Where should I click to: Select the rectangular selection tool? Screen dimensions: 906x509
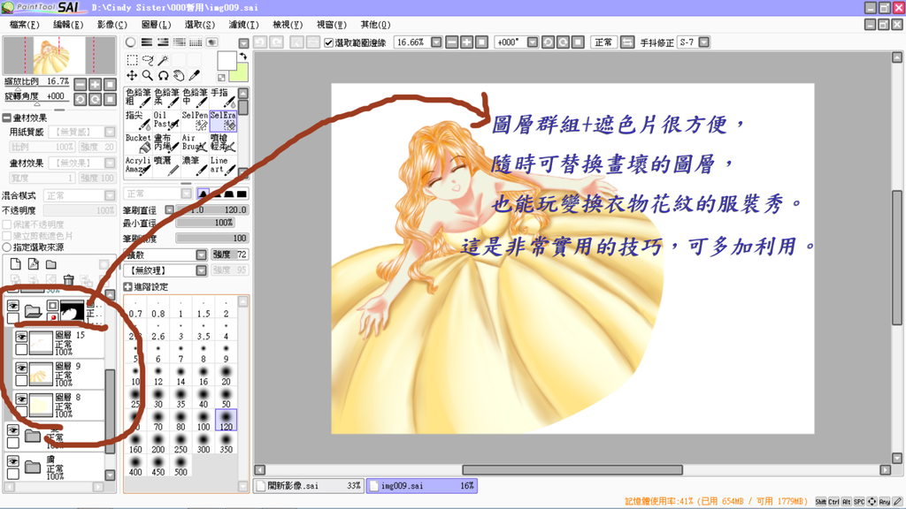click(133, 60)
